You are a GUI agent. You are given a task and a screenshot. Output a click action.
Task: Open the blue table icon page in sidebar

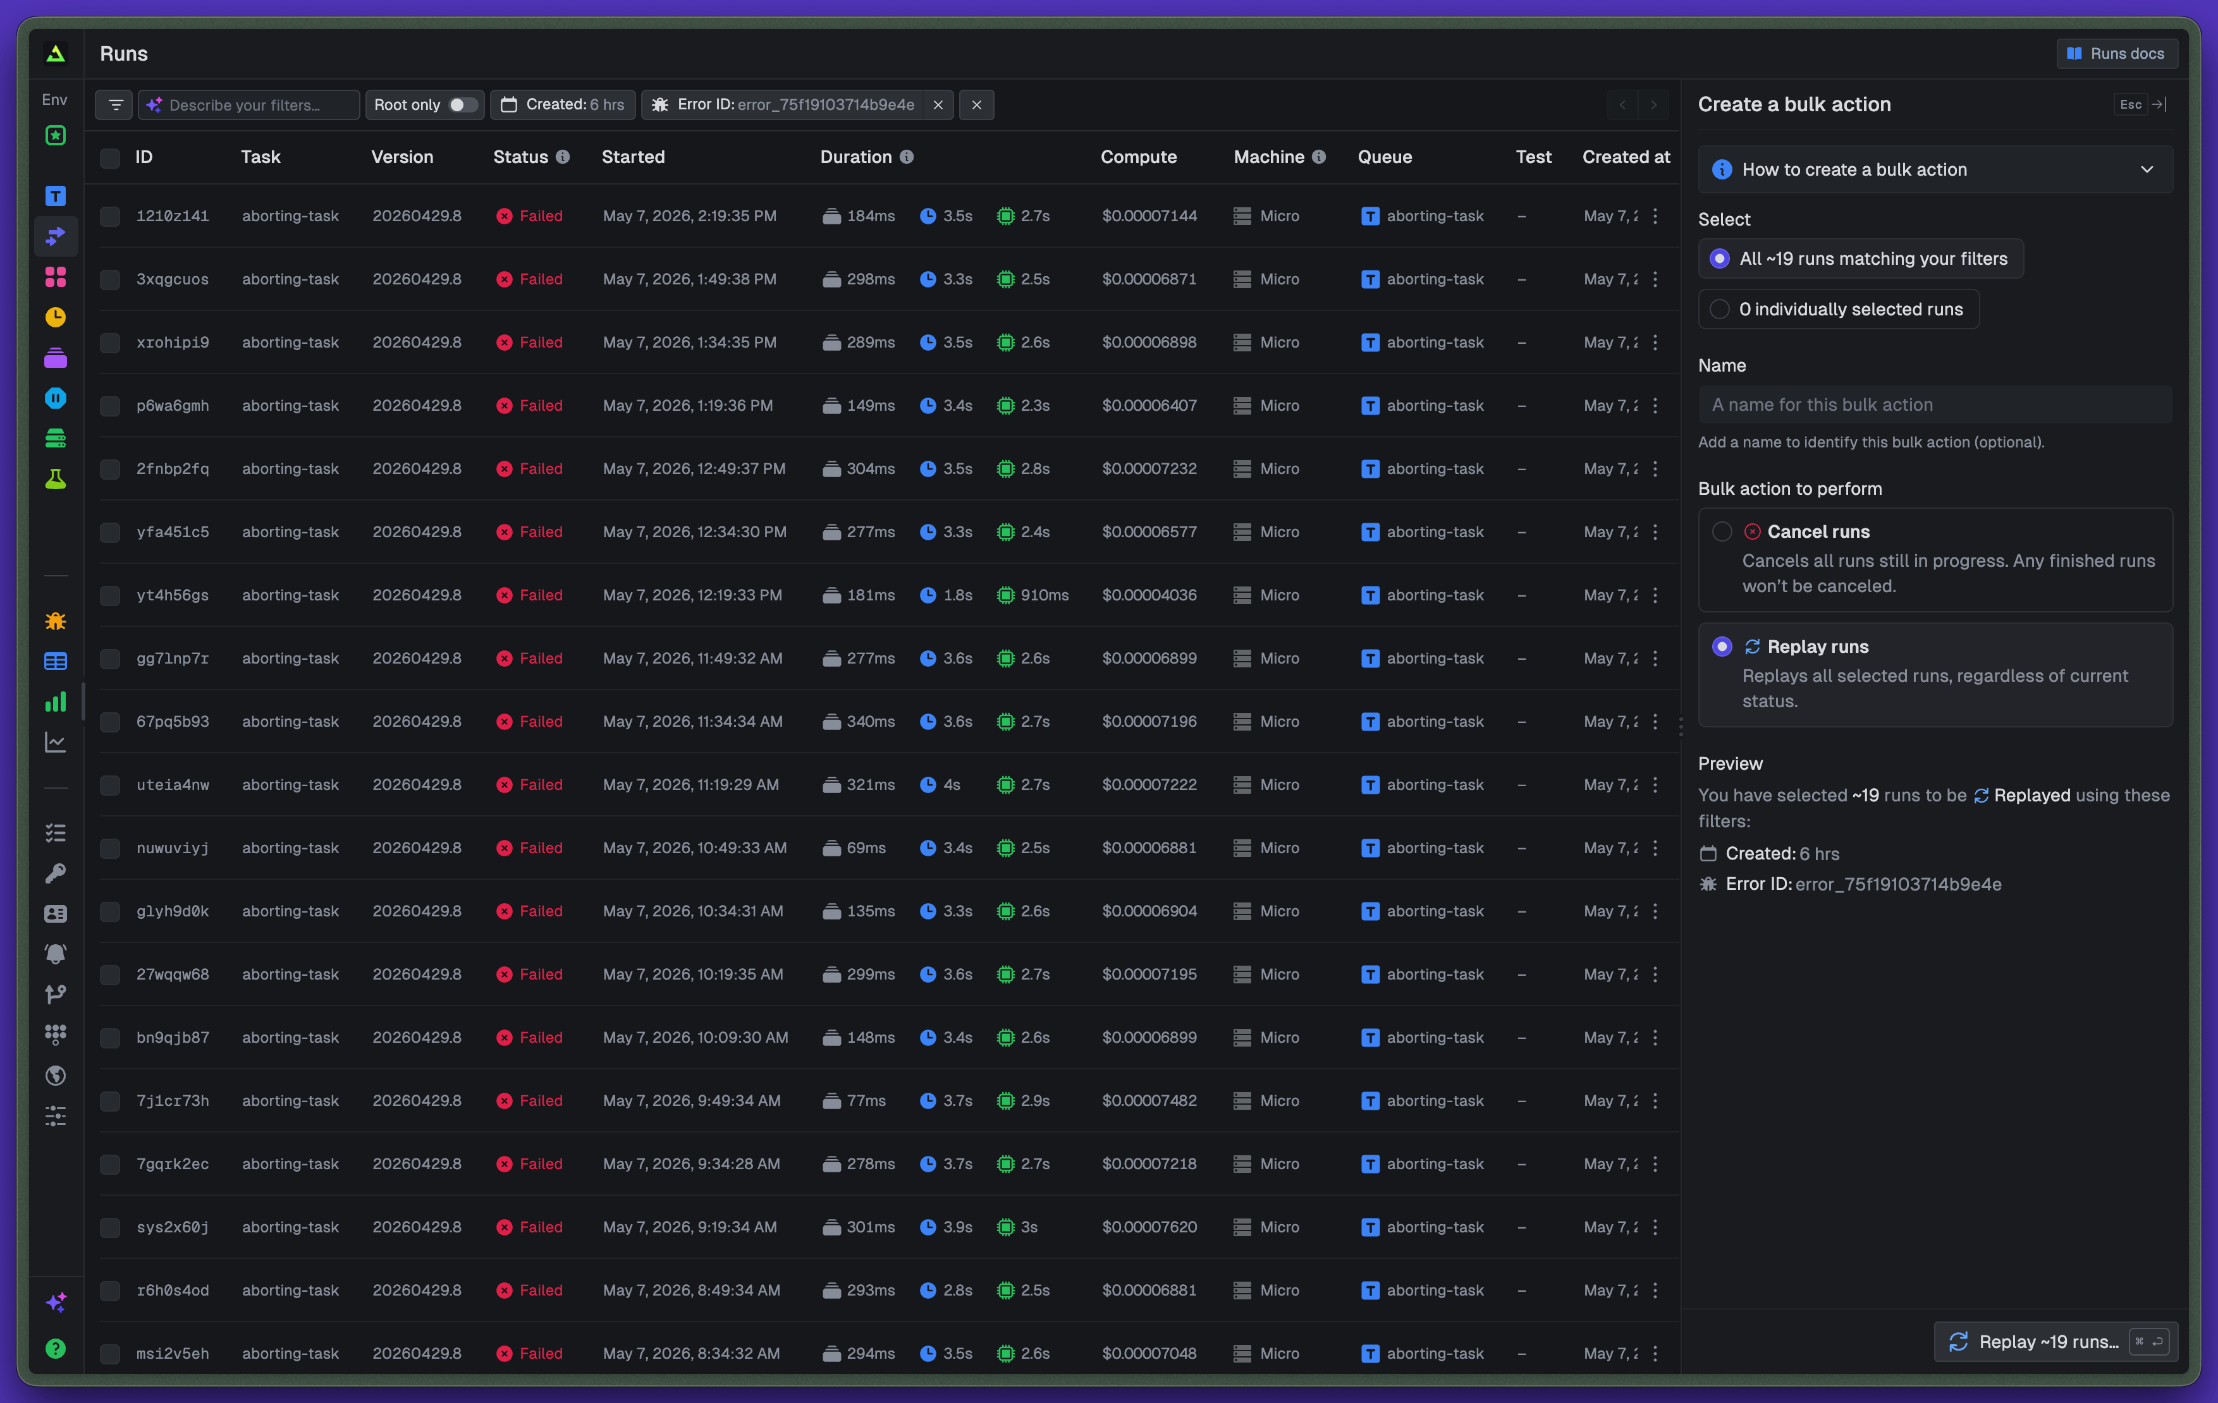(55, 661)
